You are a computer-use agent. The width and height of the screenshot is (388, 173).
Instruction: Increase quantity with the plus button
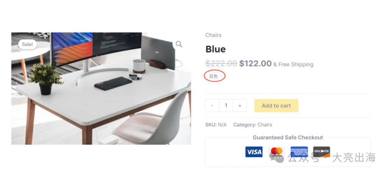point(240,106)
